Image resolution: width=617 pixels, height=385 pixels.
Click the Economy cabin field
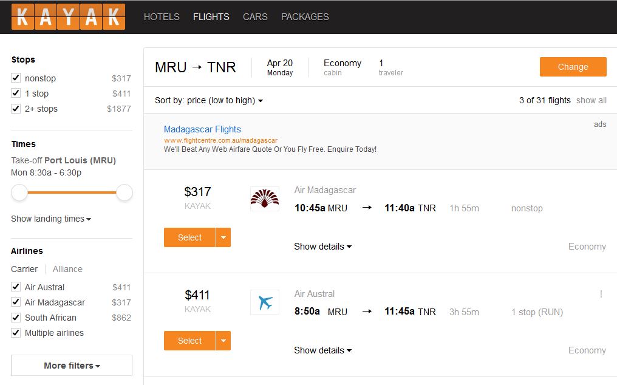click(x=343, y=67)
